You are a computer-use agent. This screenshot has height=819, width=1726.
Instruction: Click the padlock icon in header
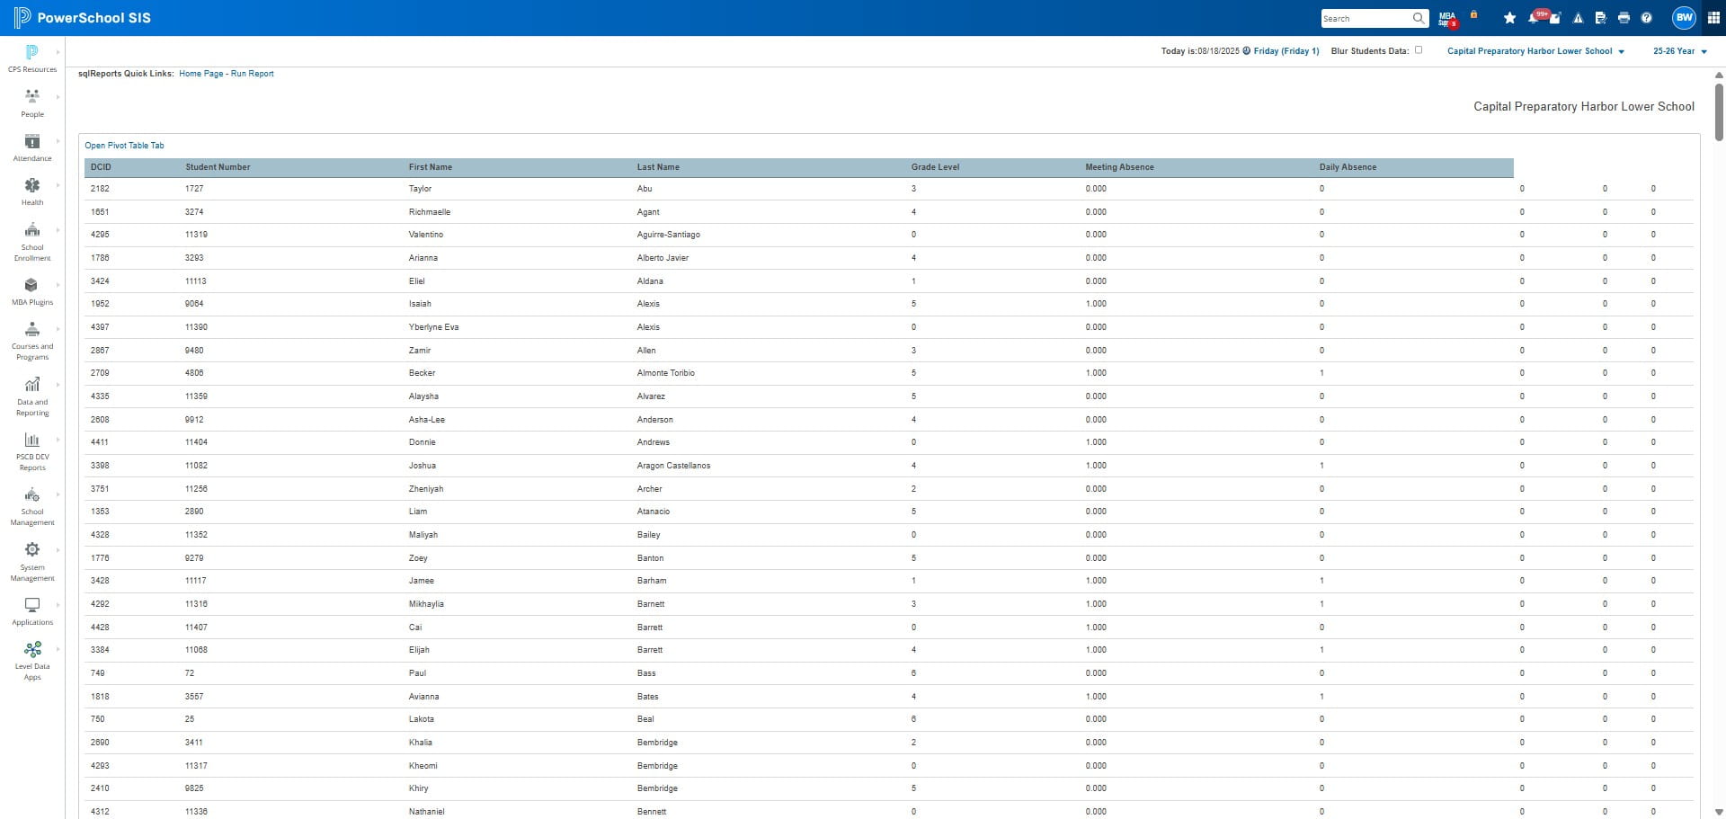coord(1473,15)
